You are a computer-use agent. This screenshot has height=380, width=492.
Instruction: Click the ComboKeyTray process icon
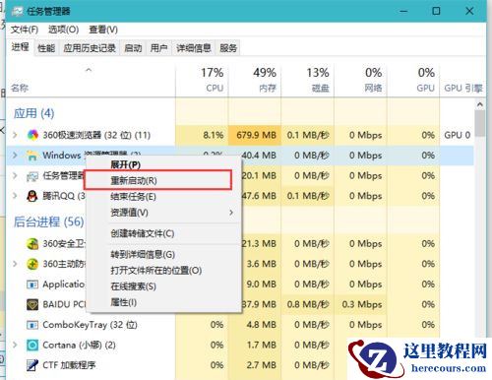pos(32,325)
